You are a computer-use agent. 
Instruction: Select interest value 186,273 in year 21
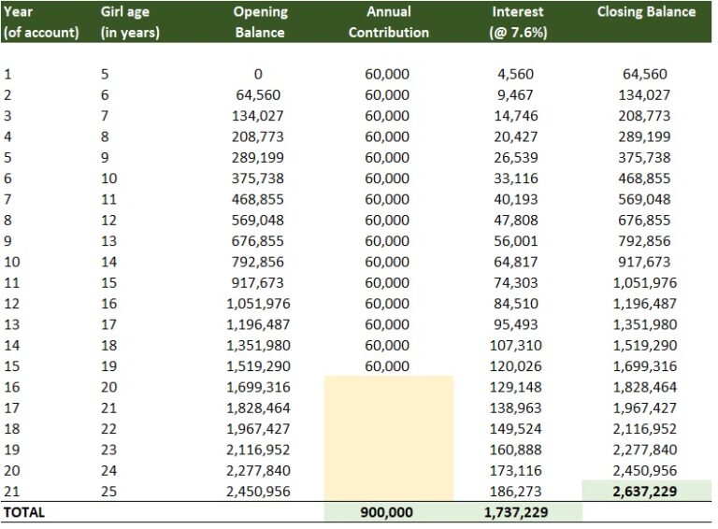(517, 491)
